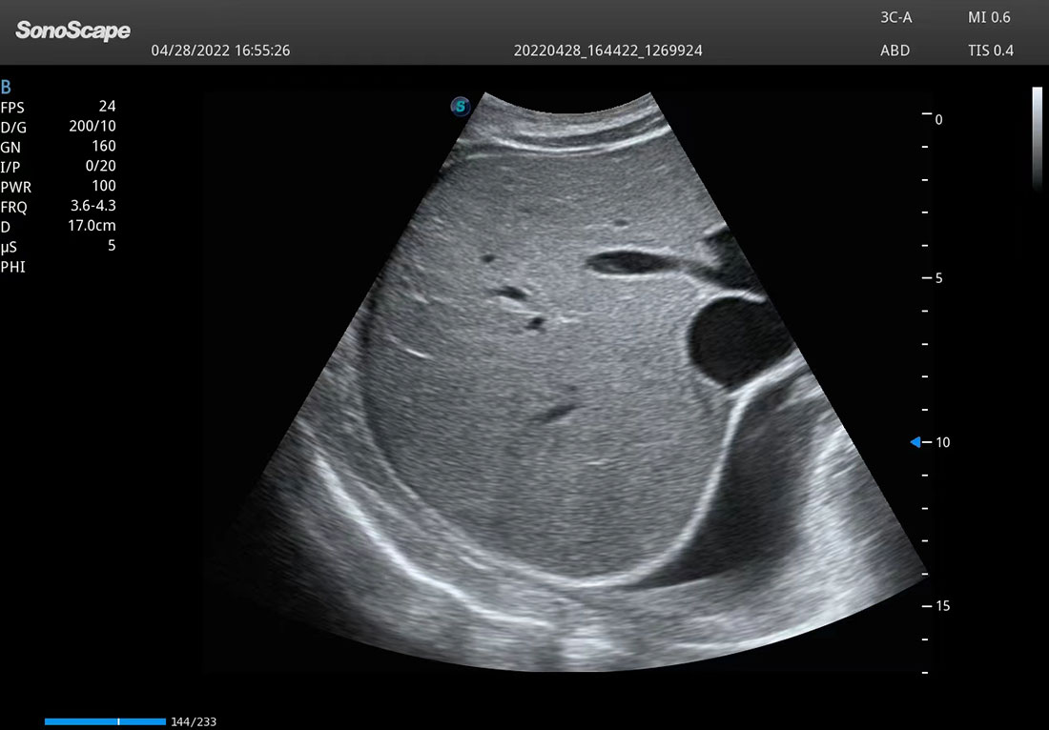Click the depth scale marker 0
1049x730 pixels.
click(x=938, y=120)
